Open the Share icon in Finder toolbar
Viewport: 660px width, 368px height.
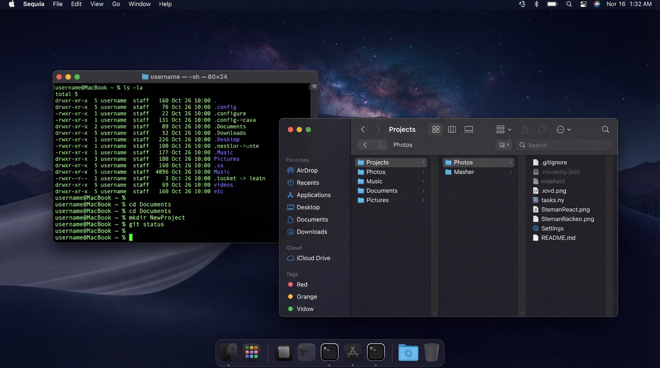tap(524, 129)
